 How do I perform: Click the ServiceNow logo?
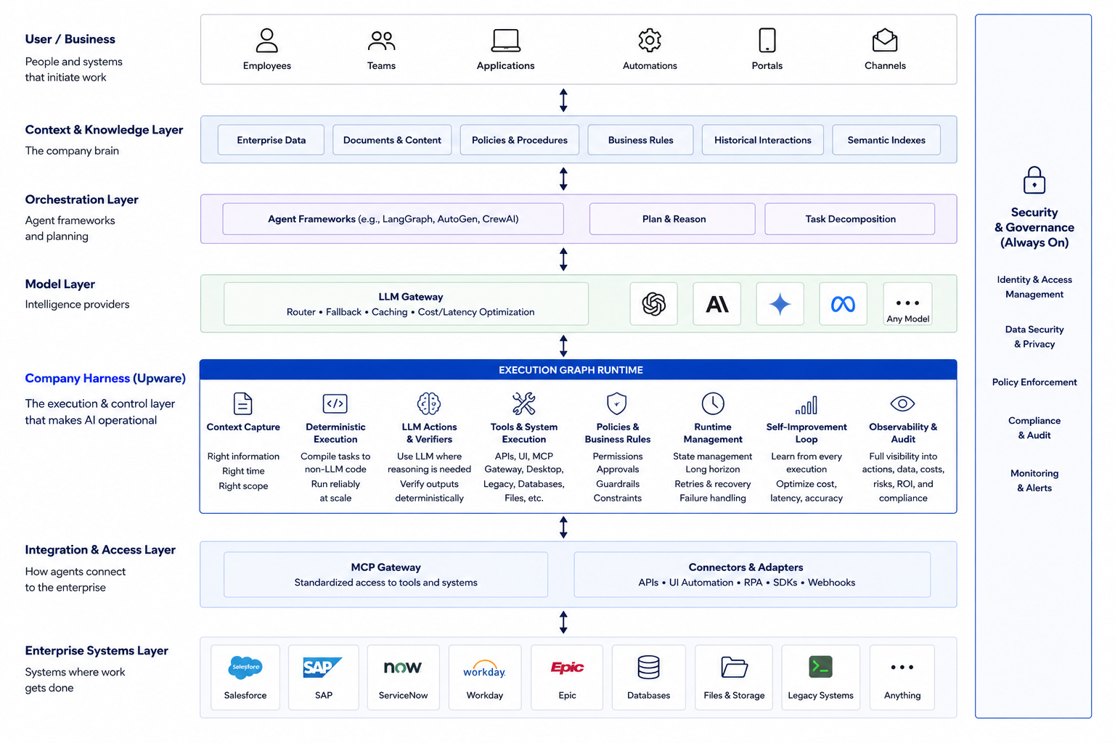click(403, 667)
